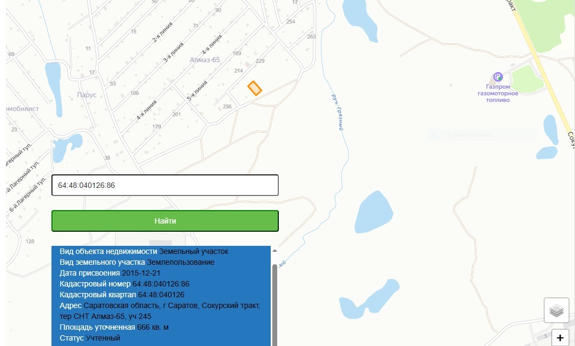This screenshot has height=346, width=575.
Task: Open the map layers switcher
Action: 556,311
